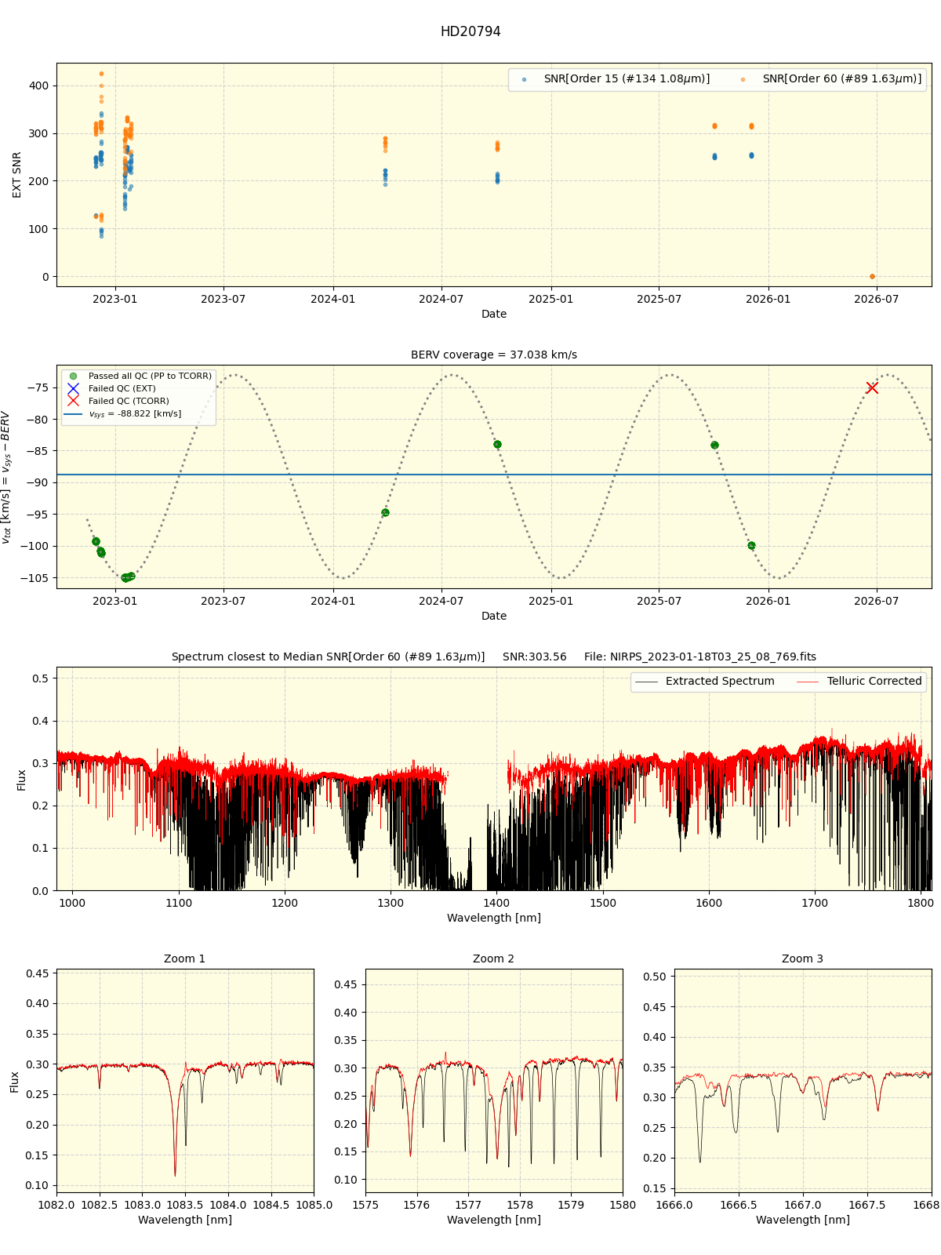
Task: Click the orange Order 60 legend marker
Action: [x=743, y=80]
